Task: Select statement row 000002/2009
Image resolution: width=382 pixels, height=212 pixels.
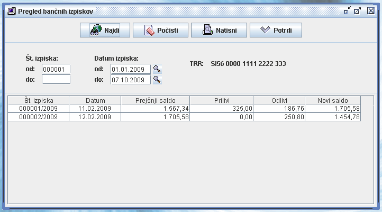Action: [x=39, y=117]
